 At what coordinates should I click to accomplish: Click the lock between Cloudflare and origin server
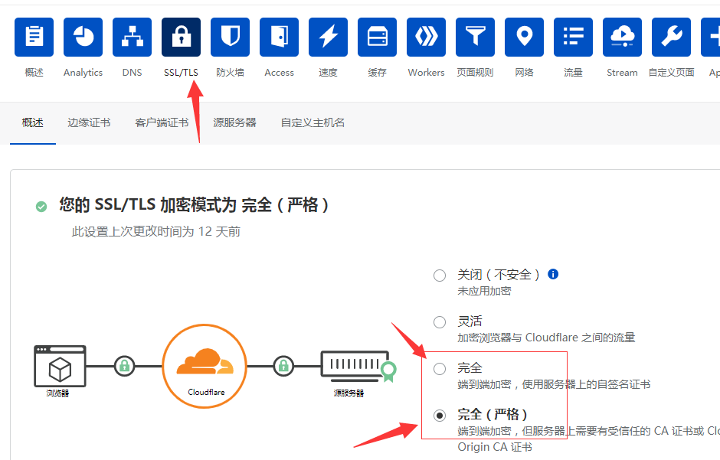(x=283, y=366)
